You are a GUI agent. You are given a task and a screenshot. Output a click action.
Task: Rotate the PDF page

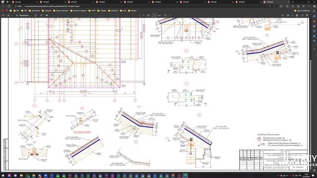[165, 15]
